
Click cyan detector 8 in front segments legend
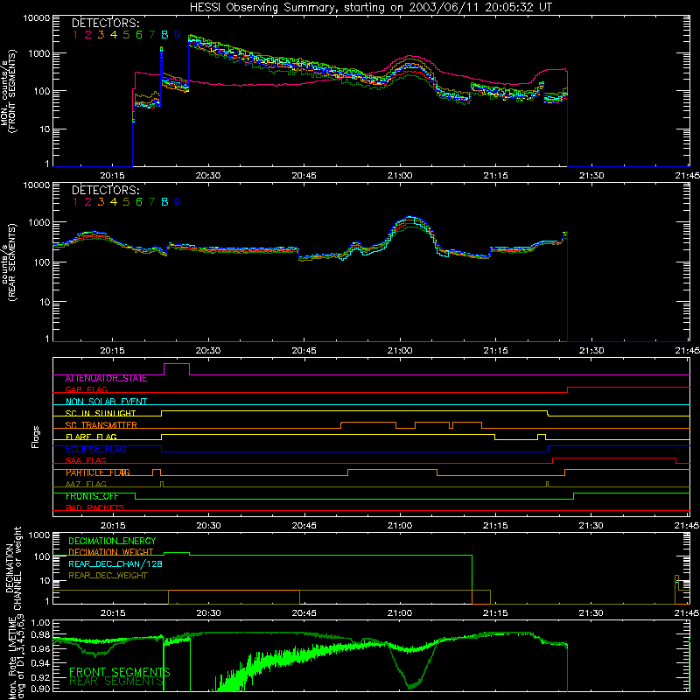click(x=164, y=35)
